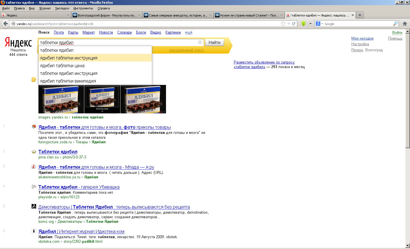Select suggestion 'ядибил таблетки цена'
Viewport: 410px width, 249px height.
(x=62, y=66)
